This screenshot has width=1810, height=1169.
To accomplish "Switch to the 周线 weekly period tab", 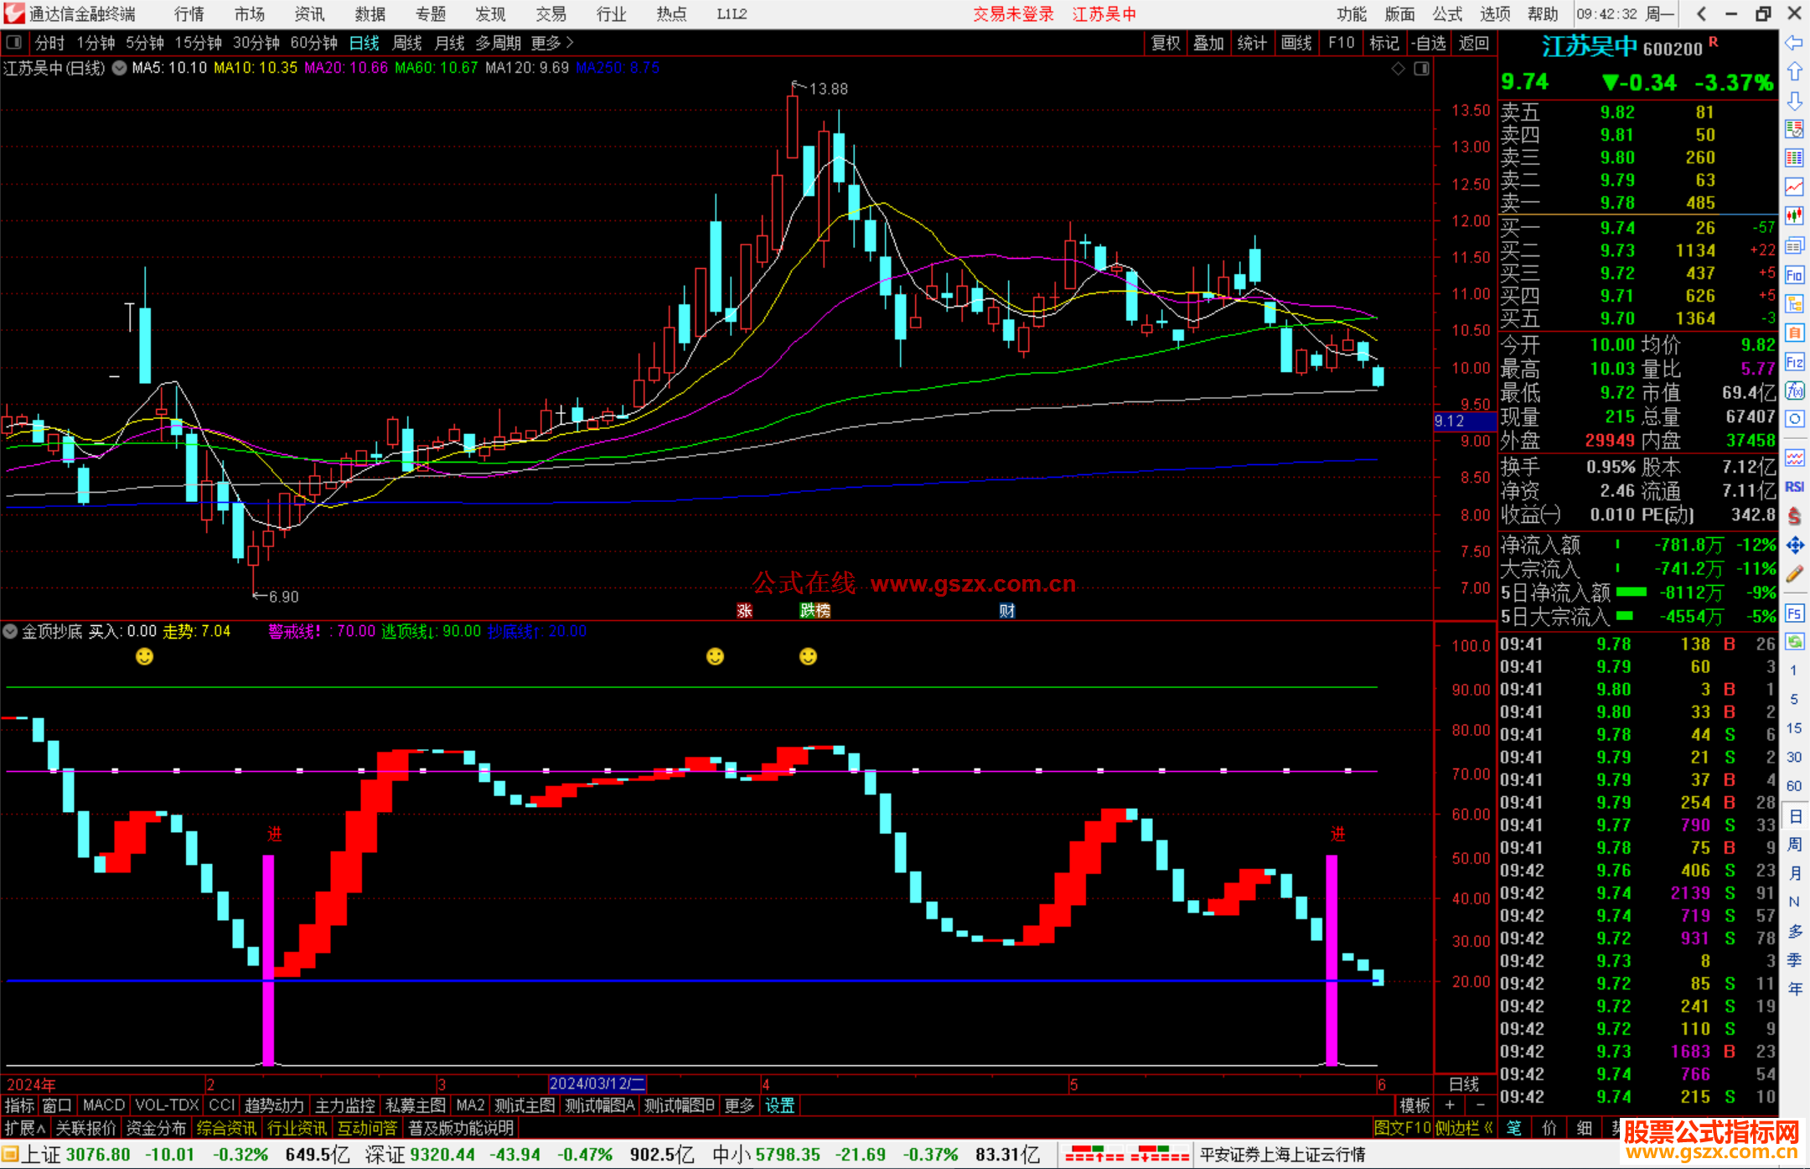I will (x=407, y=42).
